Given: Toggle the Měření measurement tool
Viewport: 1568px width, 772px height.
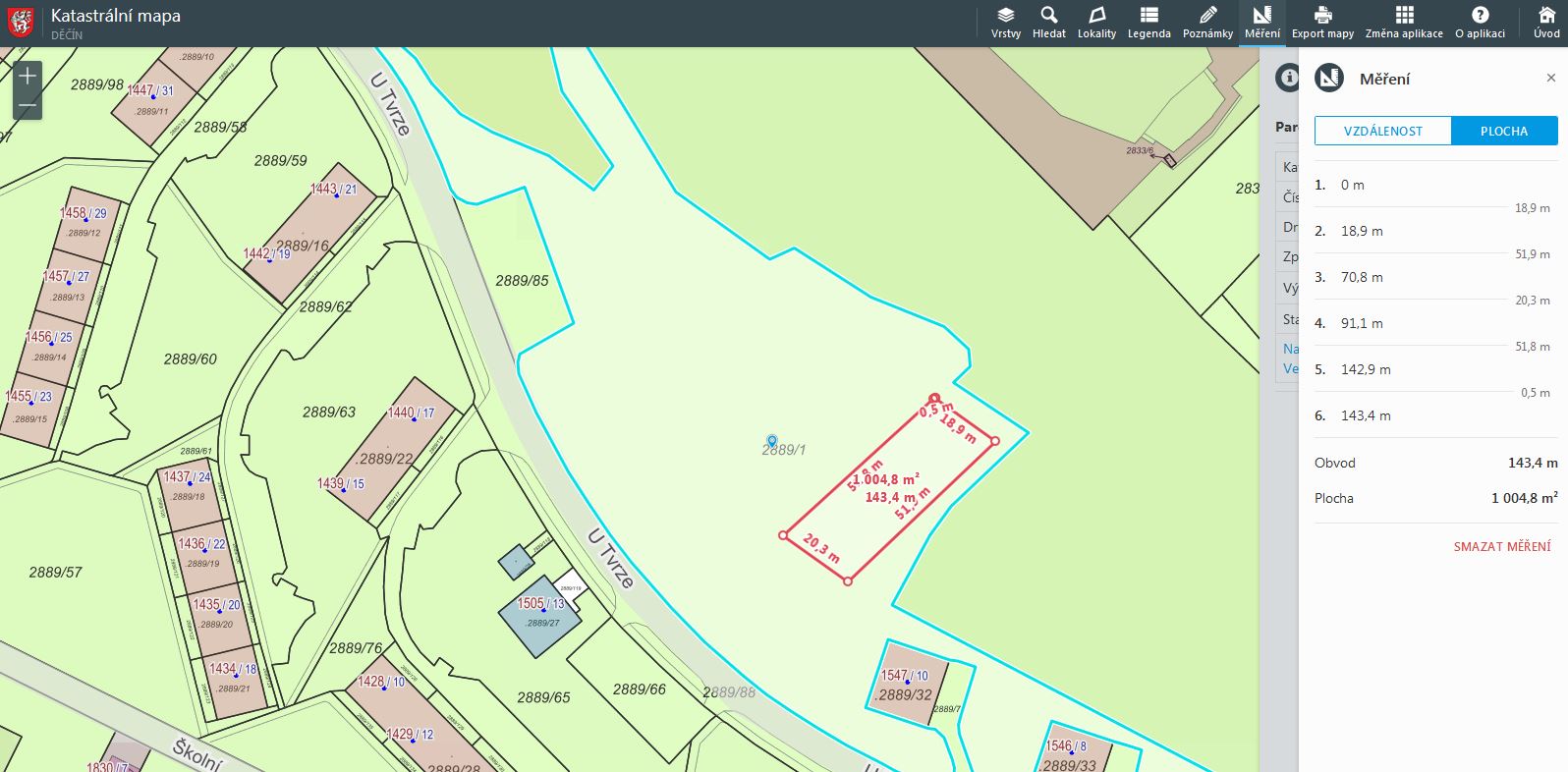Looking at the screenshot, I should coord(1262,23).
